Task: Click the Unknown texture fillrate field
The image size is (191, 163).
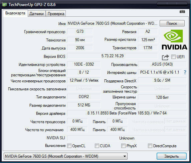Action: (x=162, y=89)
